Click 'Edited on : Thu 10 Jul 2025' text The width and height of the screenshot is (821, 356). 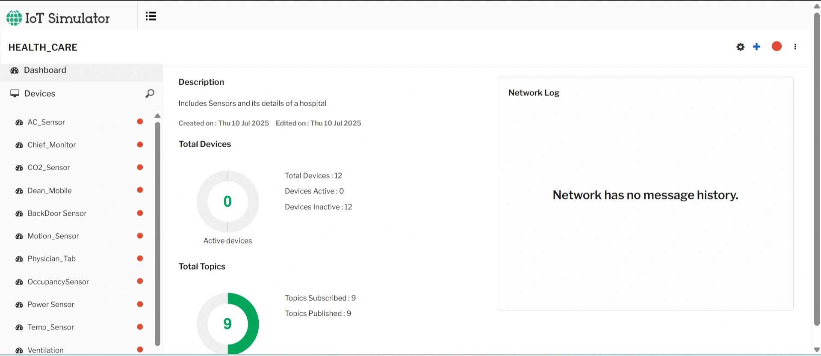point(319,123)
